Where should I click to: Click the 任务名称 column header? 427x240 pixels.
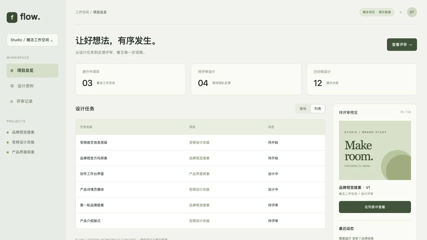click(x=86, y=127)
